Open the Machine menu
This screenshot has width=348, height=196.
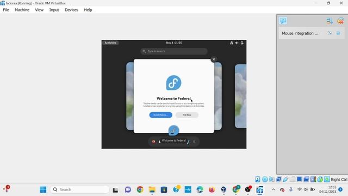(x=22, y=10)
